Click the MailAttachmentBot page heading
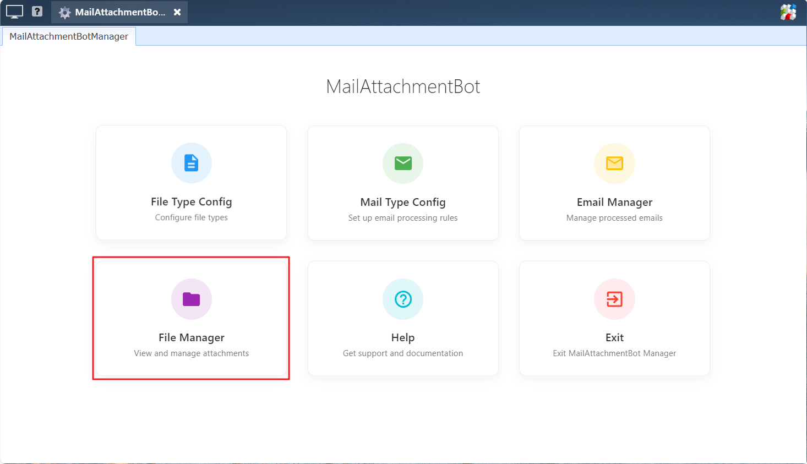This screenshot has height=464, width=807. (x=403, y=86)
